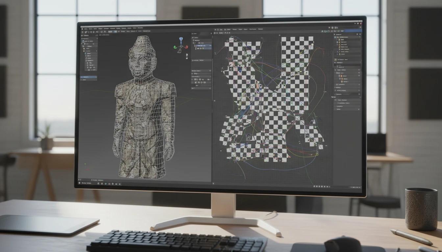Select the blue highlighted row in the middle outliner panel
The image size is (442, 252).
[203, 46]
